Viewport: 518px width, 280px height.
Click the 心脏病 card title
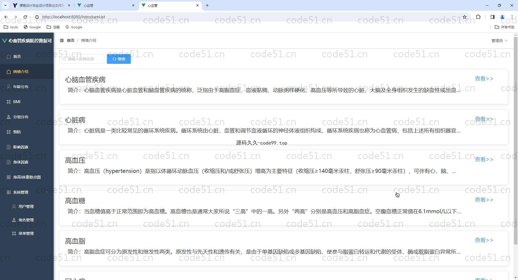tap(75, 120)
